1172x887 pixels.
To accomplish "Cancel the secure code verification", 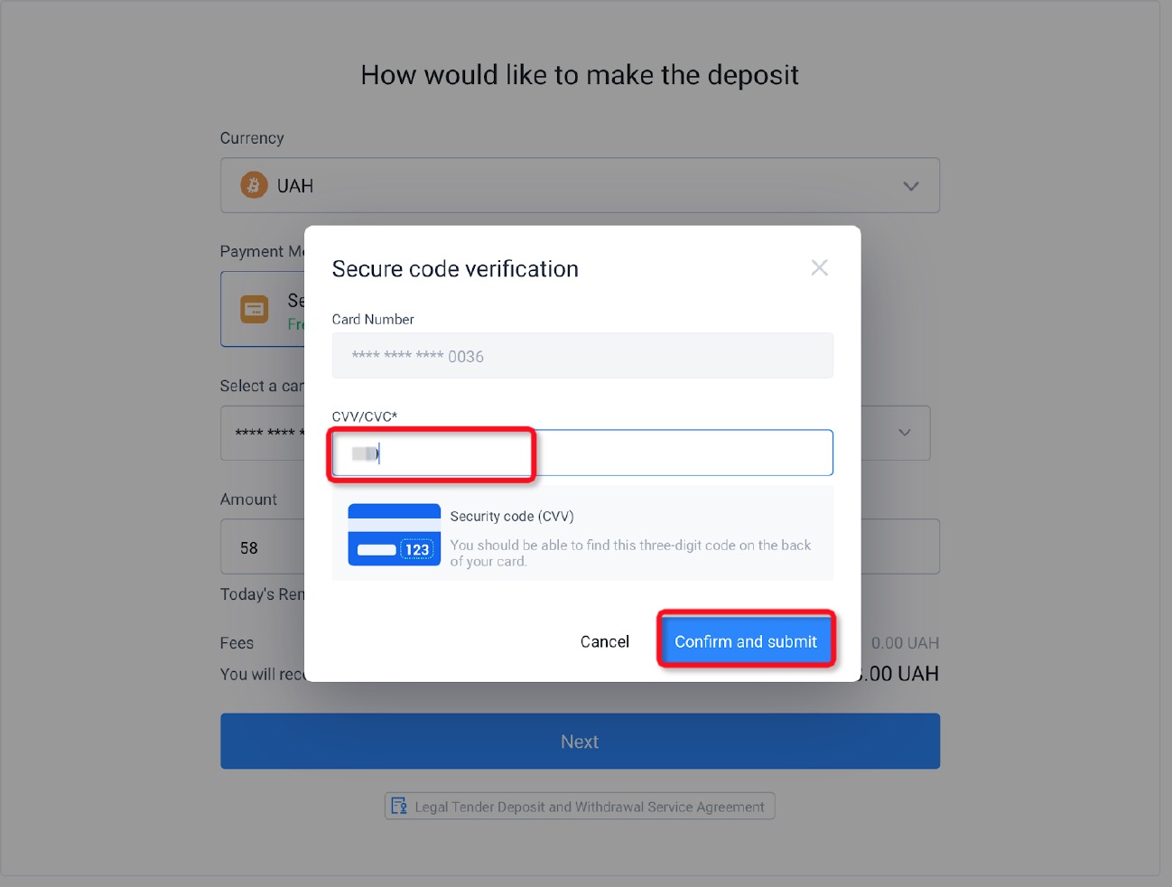I will pyautogui.click(x=604, y=641).
